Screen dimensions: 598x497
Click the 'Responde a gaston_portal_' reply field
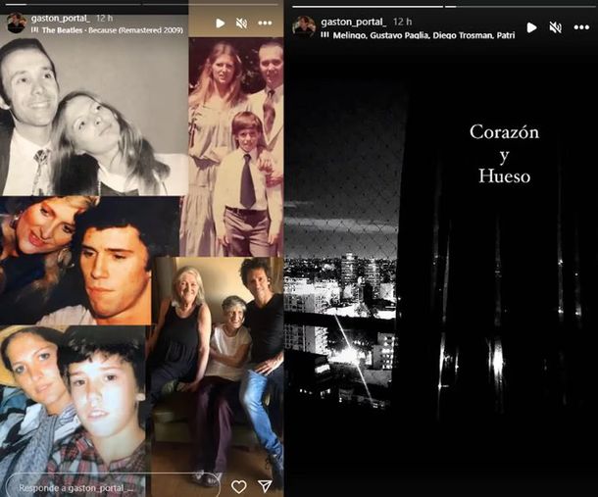(110, 485)
